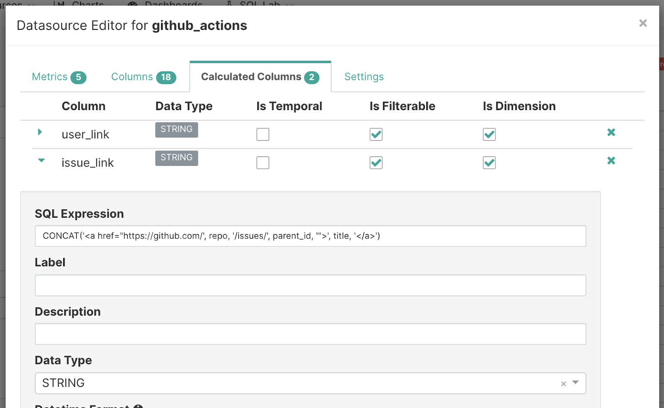
Task: Expand the user_link row details
Action: coord(40,132)
